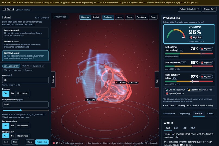Toggle Territories overlay
This screenshot has height=146, width=219.
coord(108,17)
